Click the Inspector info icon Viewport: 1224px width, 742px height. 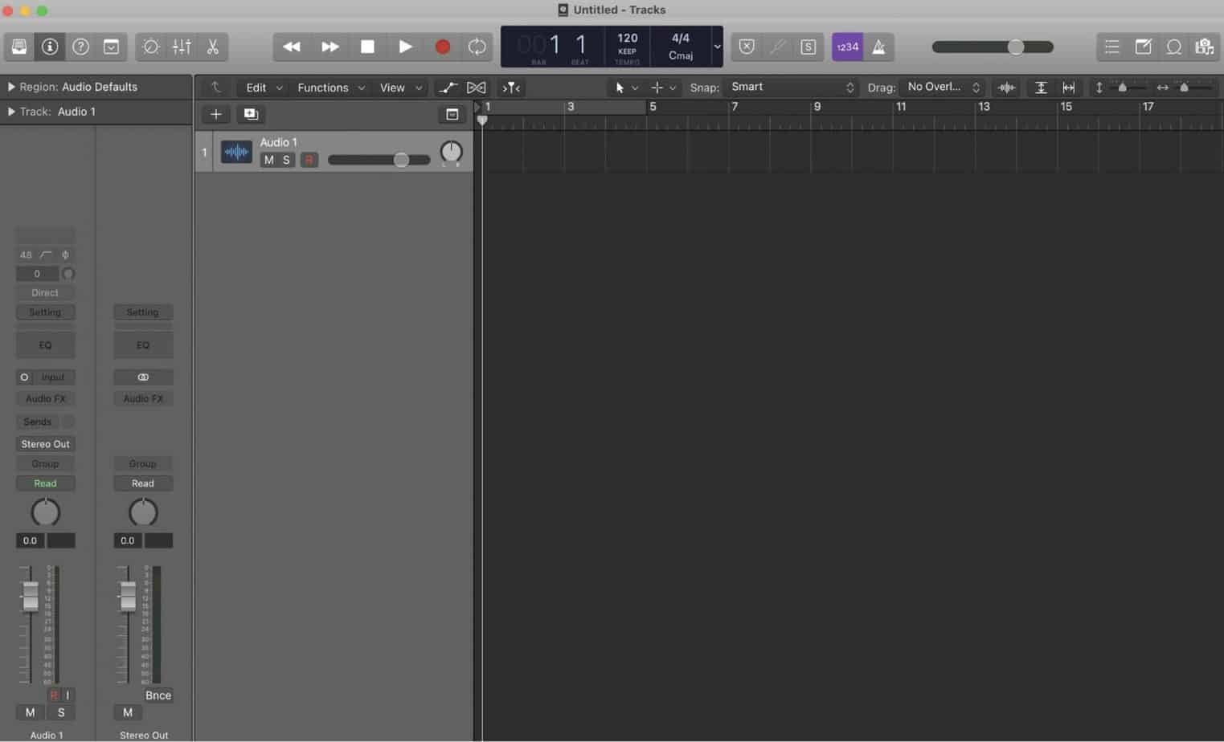click(50, 47)
